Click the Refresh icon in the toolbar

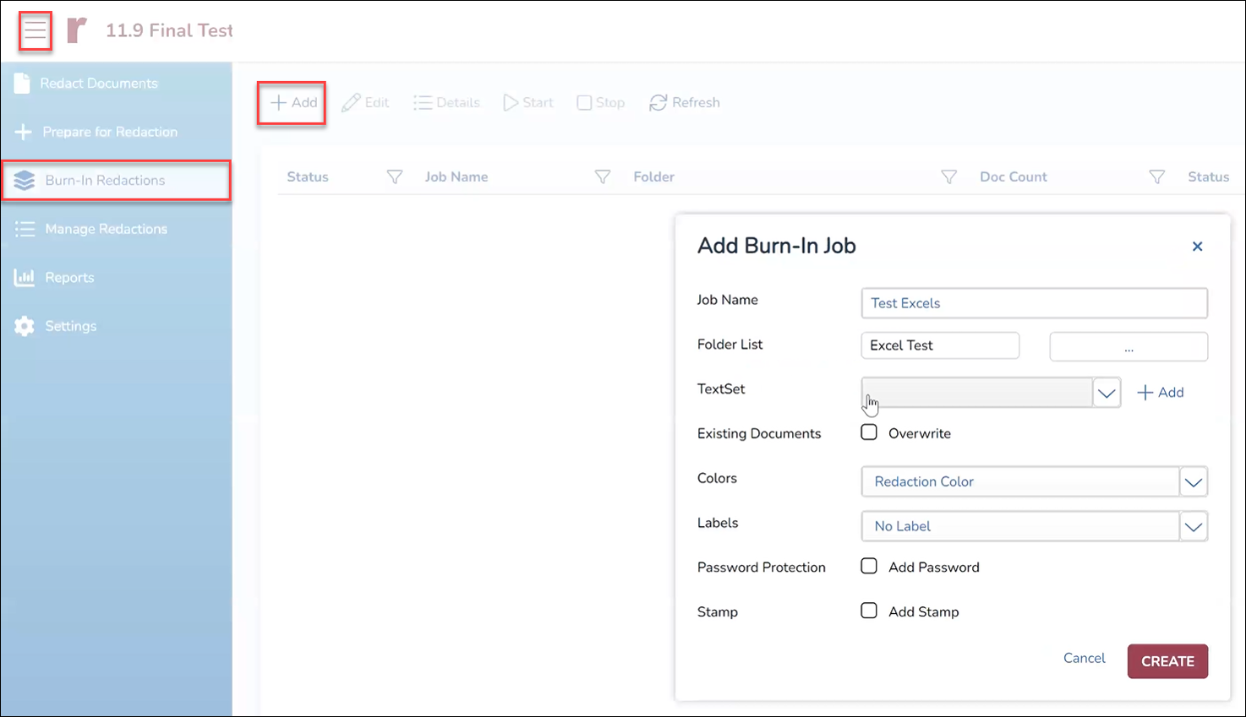(658, 103)
